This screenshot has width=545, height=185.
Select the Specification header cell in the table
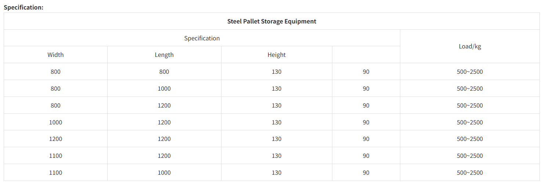pyautogui.click(x=202, y=38)
